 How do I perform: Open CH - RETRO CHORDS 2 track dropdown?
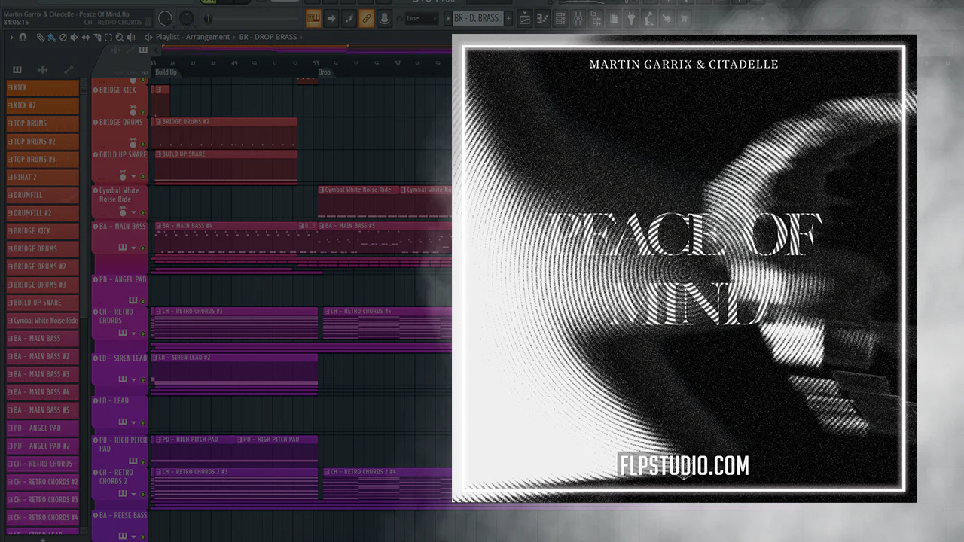(x=133, y=494)
